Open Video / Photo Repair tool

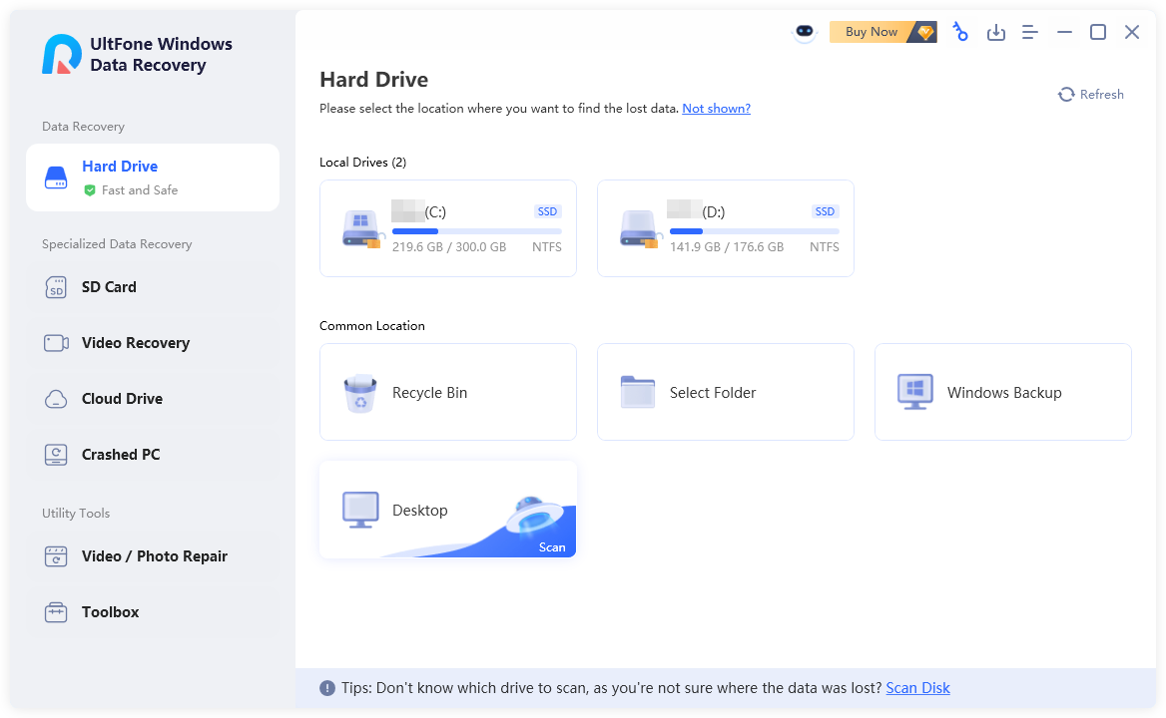coord(154,556)
